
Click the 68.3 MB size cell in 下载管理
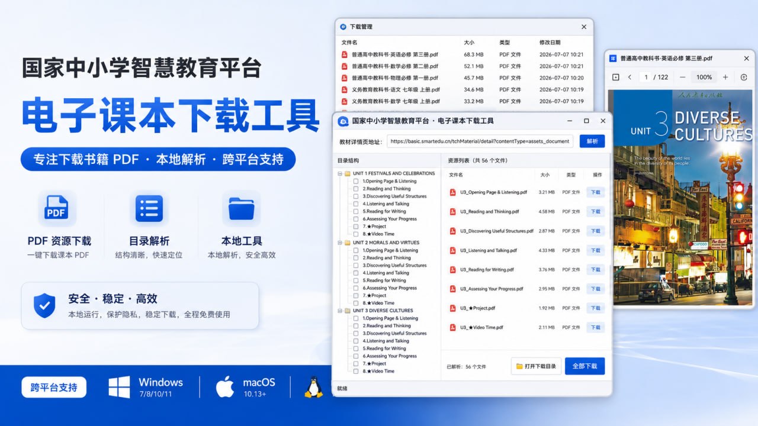474,54
